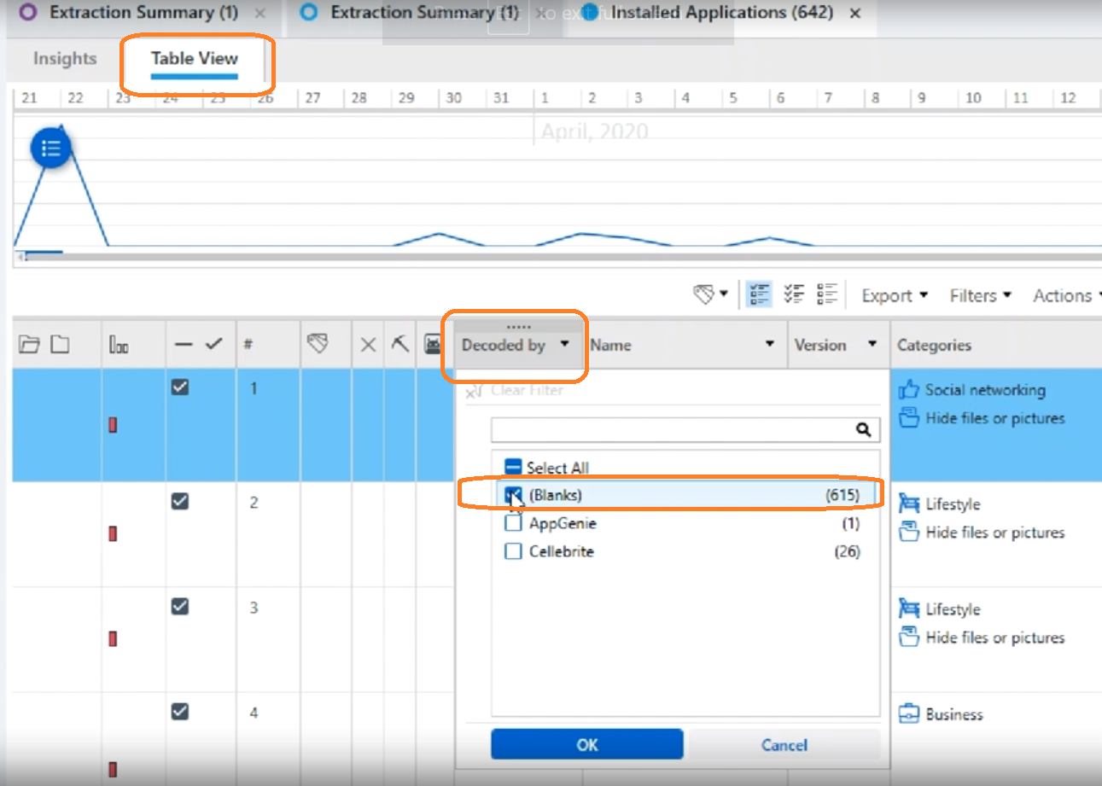
Task: Check the AppGenie filter checkbox
Action: click(512, 523)
